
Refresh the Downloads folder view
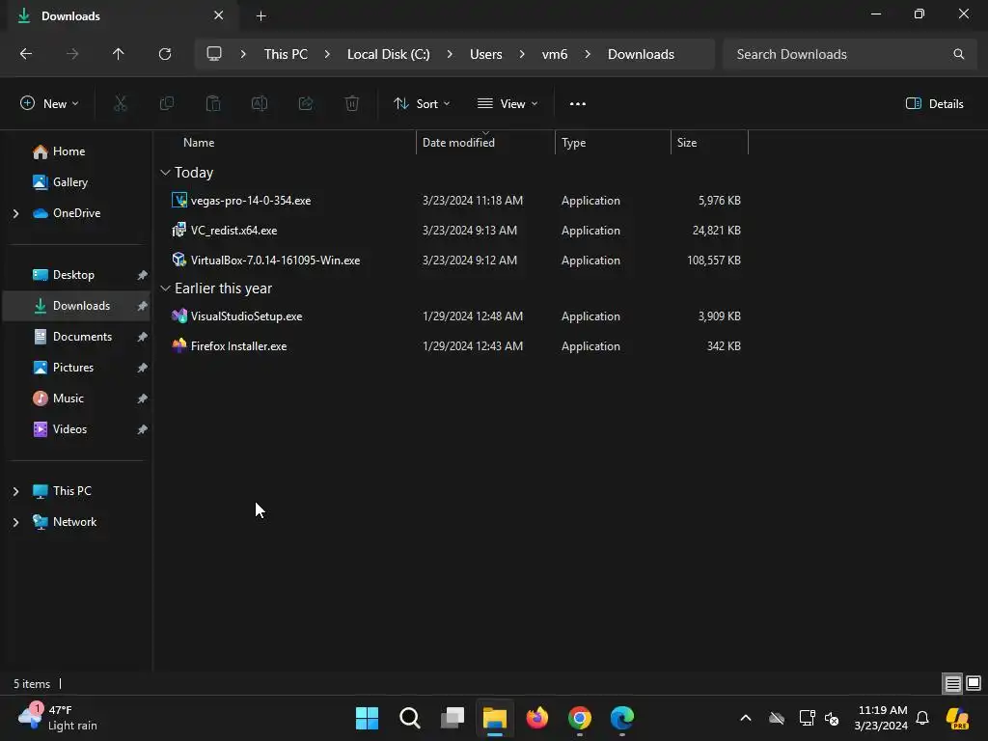click(165, 54)
